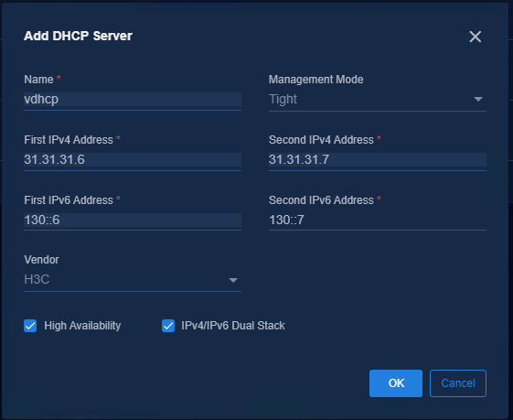
Task: Open the Management Mode dropdown showing Tight
Action: tap(378, 99)
